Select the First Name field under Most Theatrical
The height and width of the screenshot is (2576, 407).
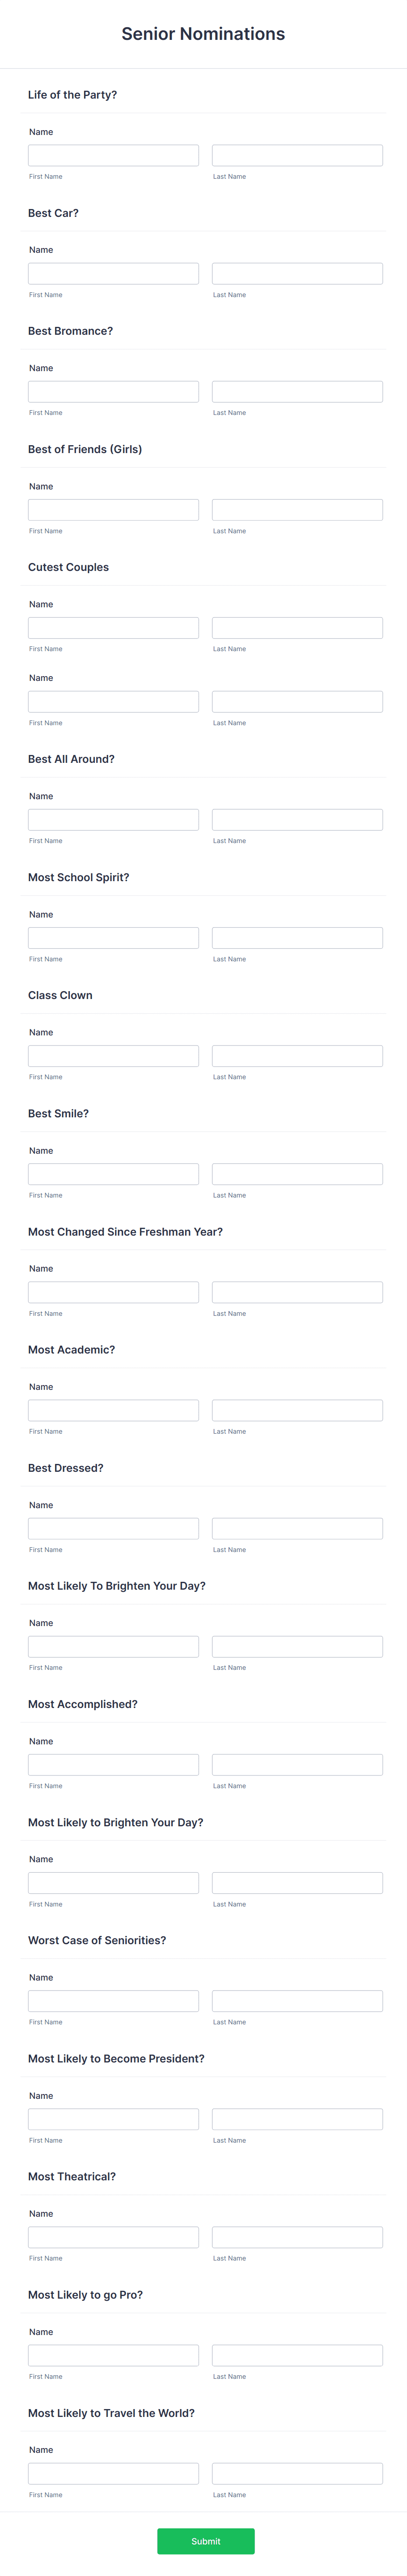[x=113, y=2236]
